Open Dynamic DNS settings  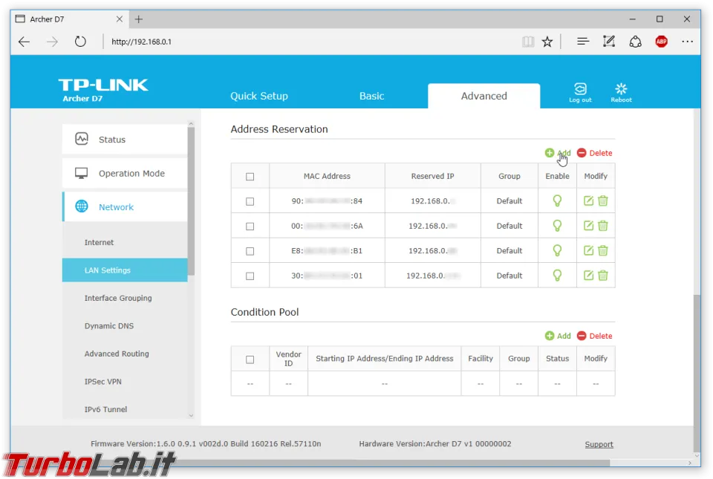tap(109, 326)
